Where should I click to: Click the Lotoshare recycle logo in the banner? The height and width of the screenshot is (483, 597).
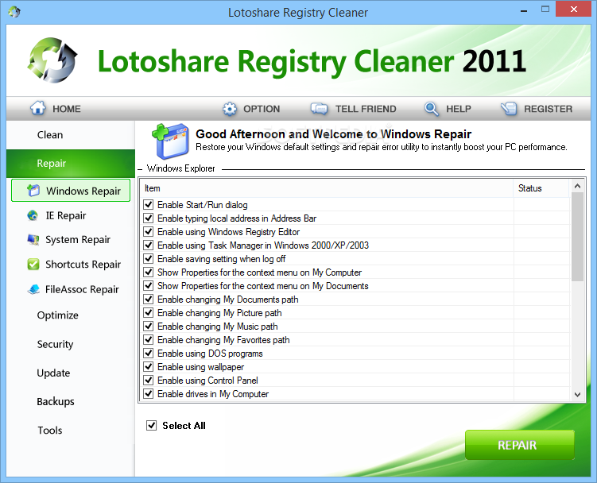pos(52,60)
